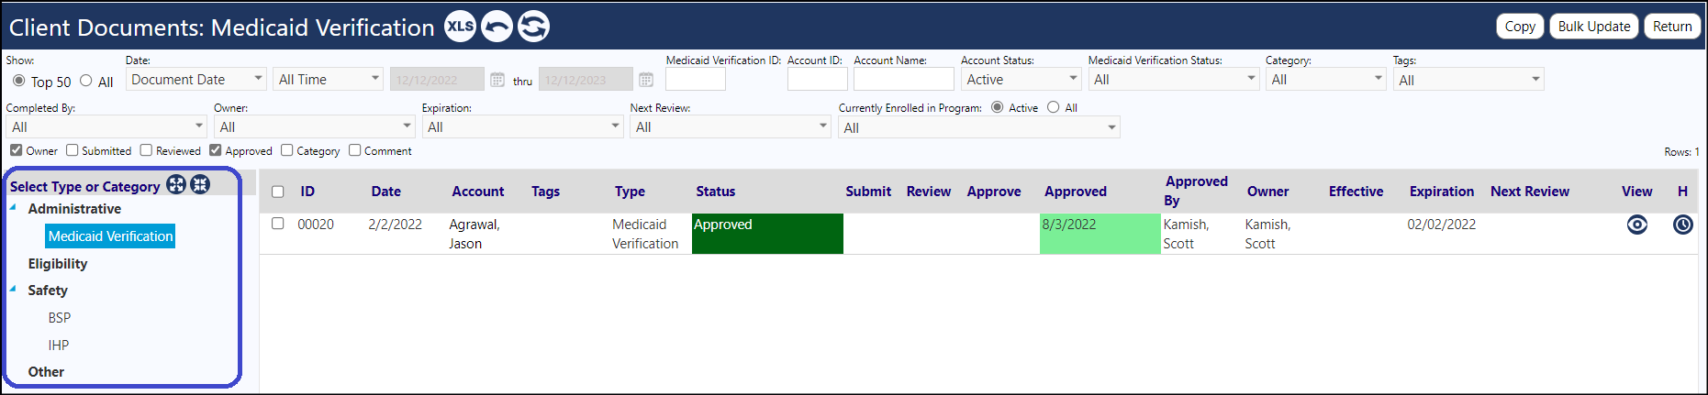
Task: Select BSP document type in tree
Action: click(60, 318)
